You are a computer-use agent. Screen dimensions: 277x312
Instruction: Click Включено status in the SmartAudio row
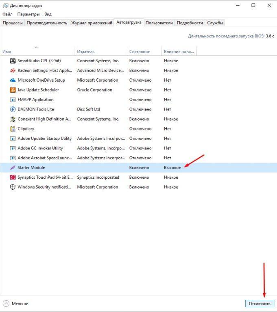pyautogui.click(x=139, y=61)
